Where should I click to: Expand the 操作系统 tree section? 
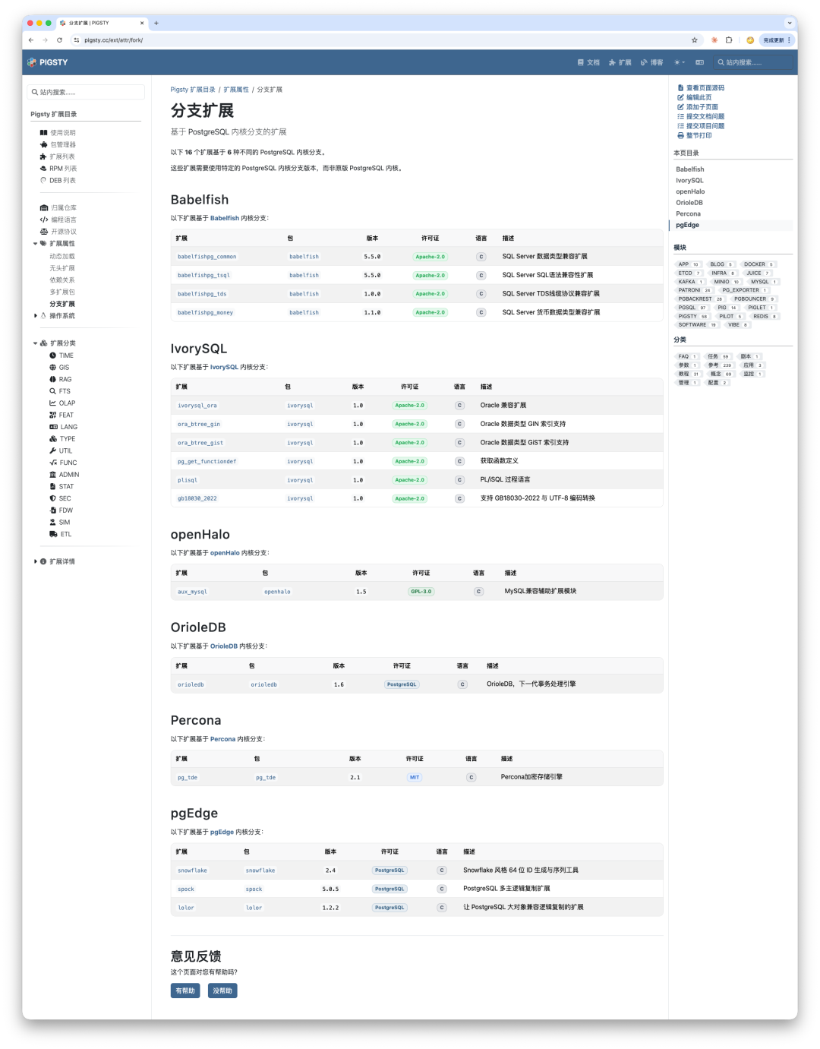tap(35, 316)
